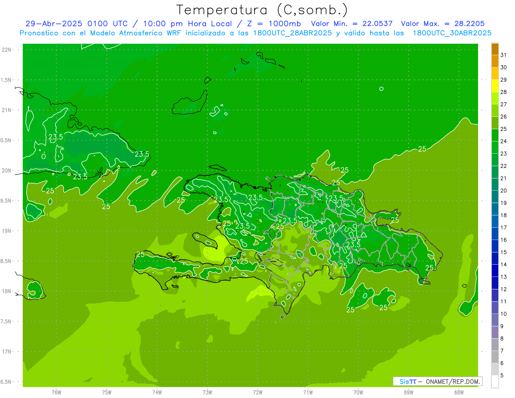
Task: Click the "73W" longitude axis label
Action: (207, 392)
